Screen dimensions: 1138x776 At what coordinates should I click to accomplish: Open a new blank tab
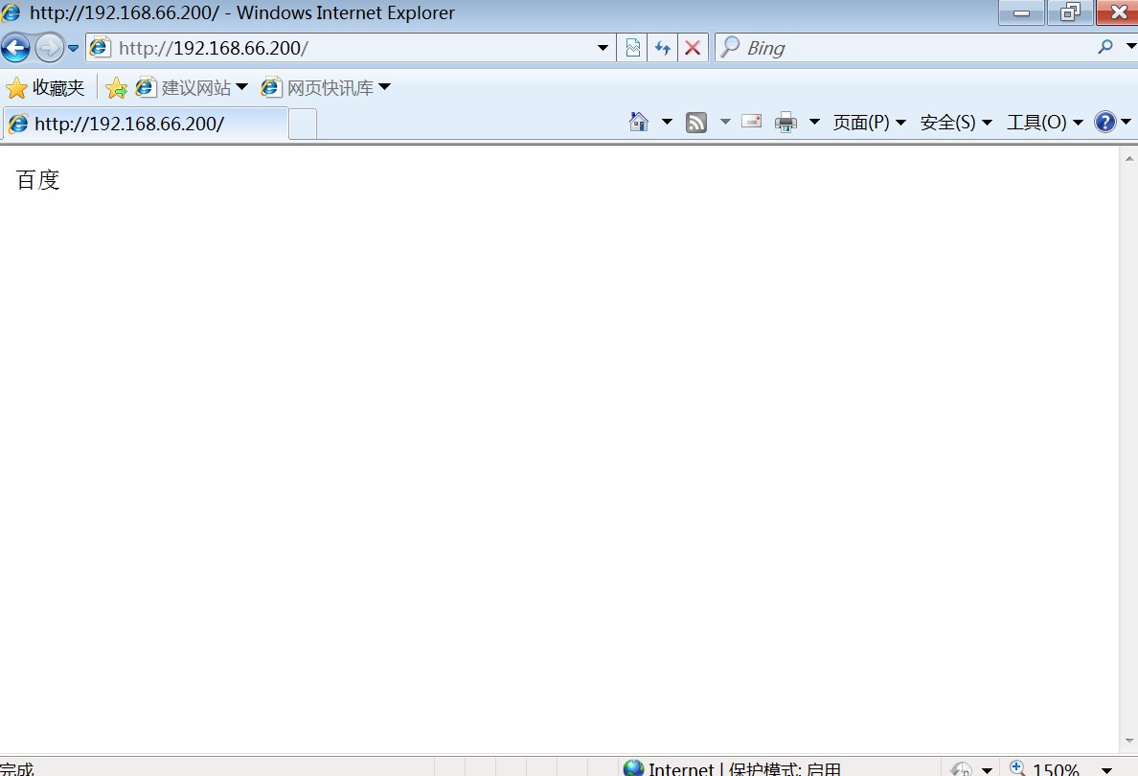pyautogui.click(x=303, y=125)
